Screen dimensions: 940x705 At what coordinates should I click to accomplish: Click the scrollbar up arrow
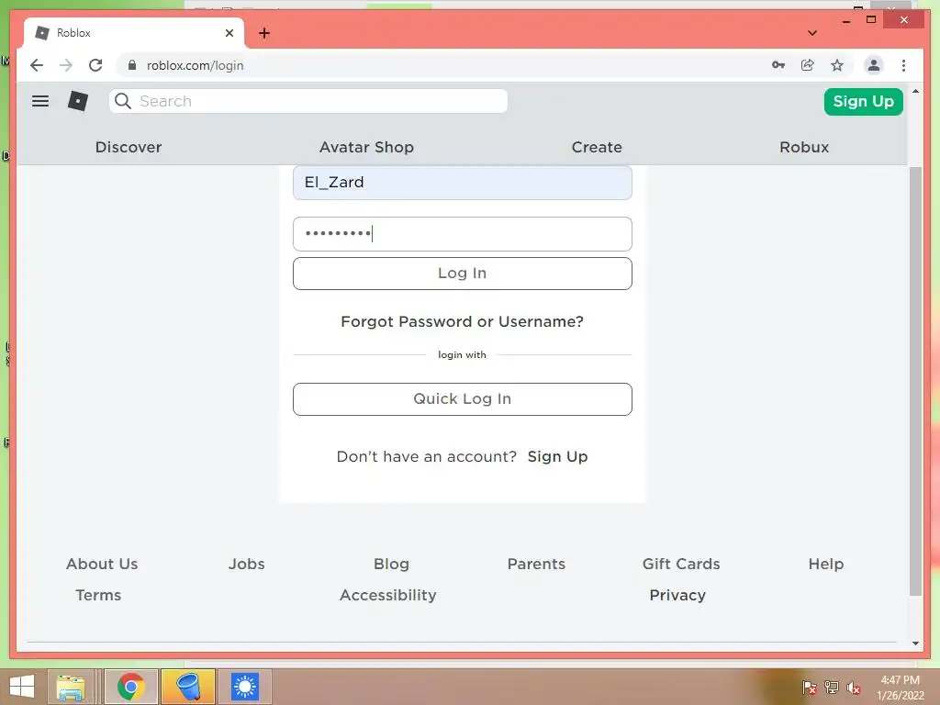[x=915, y=91]
